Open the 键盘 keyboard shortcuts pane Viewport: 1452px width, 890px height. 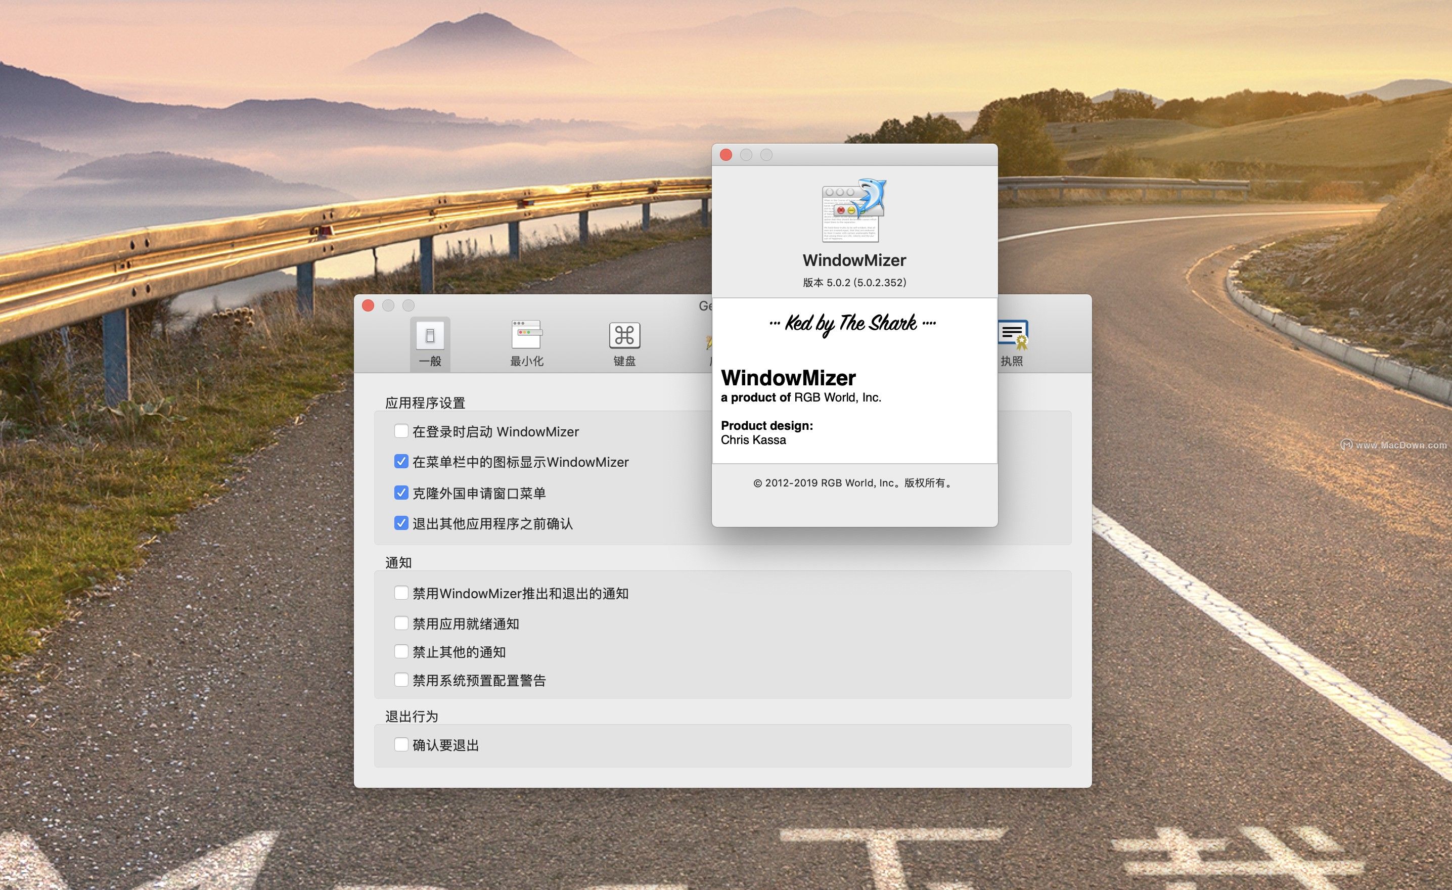coord(625,344)
